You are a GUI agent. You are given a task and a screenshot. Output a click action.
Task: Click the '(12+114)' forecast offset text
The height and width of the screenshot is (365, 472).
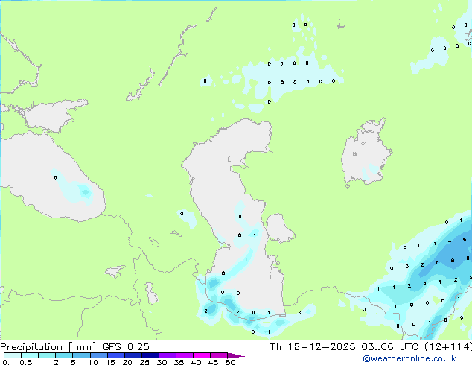tap(448, 347)
